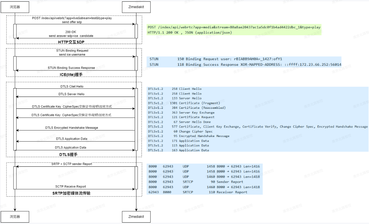Image resolution: width=369 pixels, height=224 pixels.
Task: Click the 'DTLS握手' section title
Action: click(x=68, y=155)
